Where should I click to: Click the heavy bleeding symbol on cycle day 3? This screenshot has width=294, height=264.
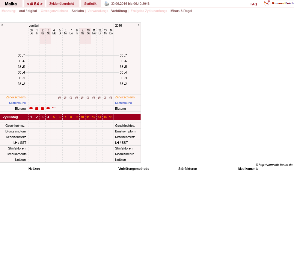point(42,108)
